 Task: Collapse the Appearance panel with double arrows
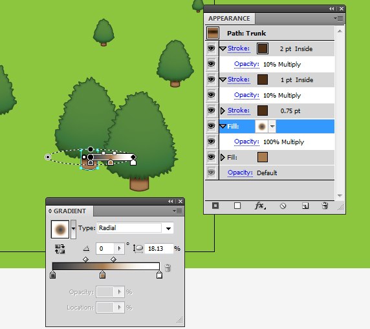point(332,9)
